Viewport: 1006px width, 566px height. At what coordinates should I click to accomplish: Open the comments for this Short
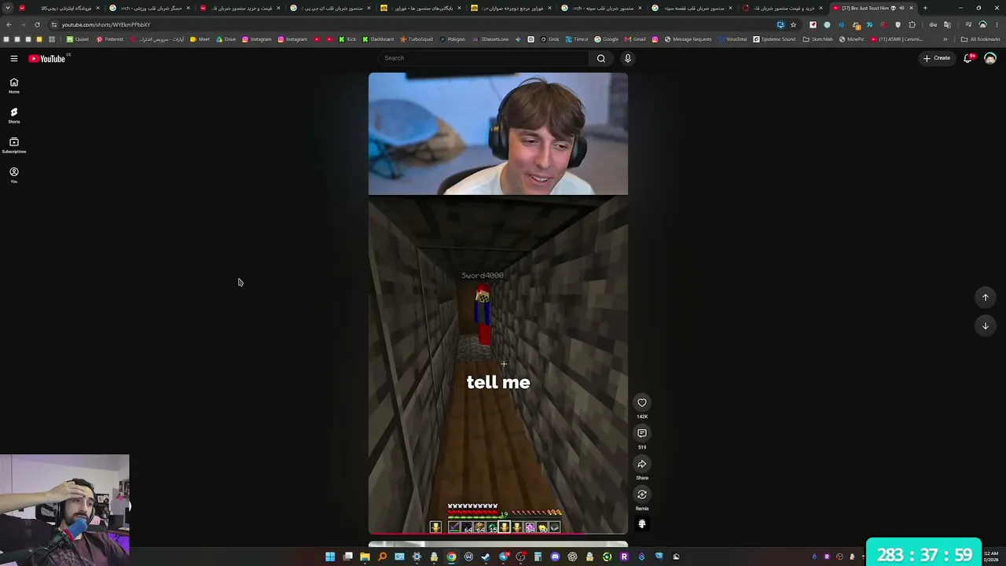642,433
